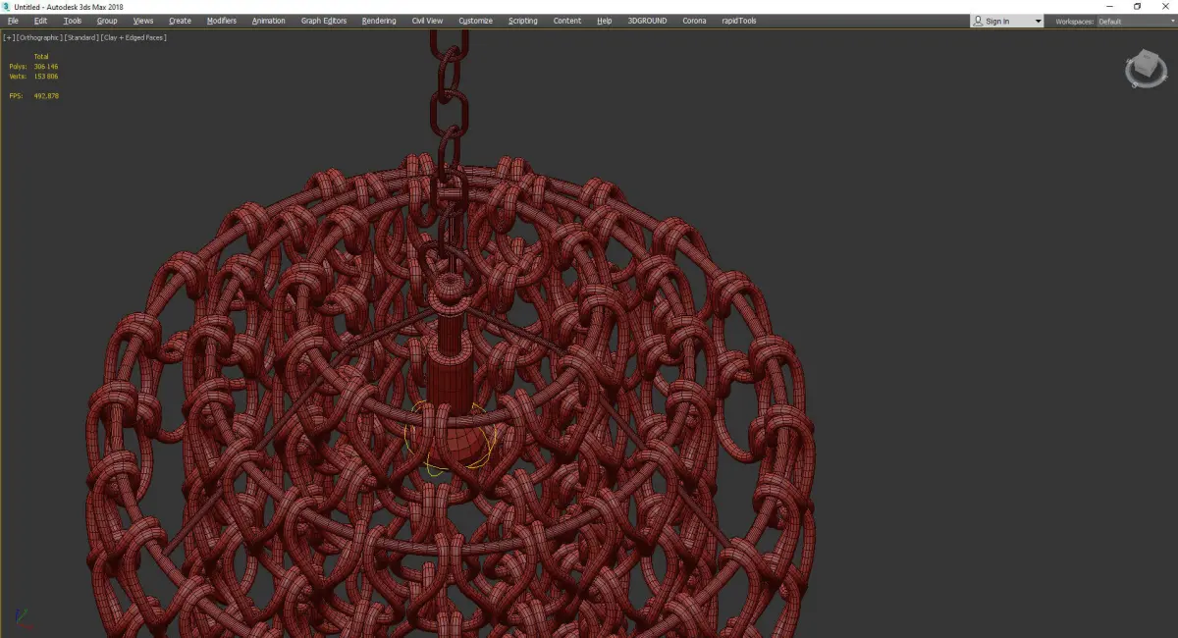Click the Polys count value 306 146
This screenshot has height=638, width=1178.
point(46,67)
